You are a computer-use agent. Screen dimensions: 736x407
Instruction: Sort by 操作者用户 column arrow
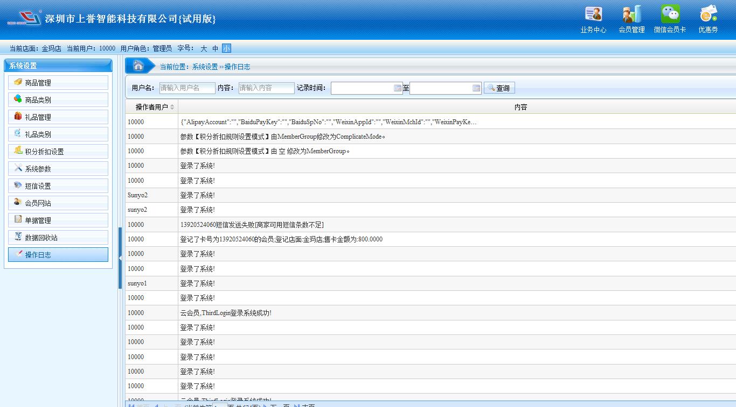pyautogui.click(x=172, y=107)
